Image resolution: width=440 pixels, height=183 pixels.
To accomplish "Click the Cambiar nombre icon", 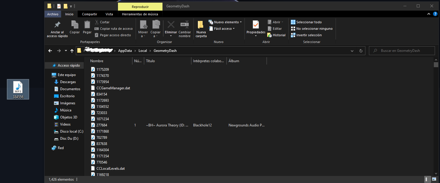I will click(185, 24).
